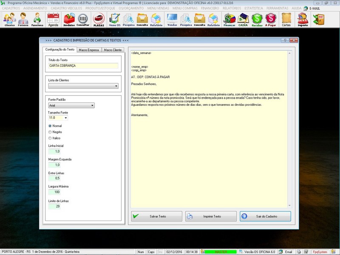Click the green Receber dollar icon
Viewport: 340px width, 255px height.
pyautogui.click(x=257, y=20)
